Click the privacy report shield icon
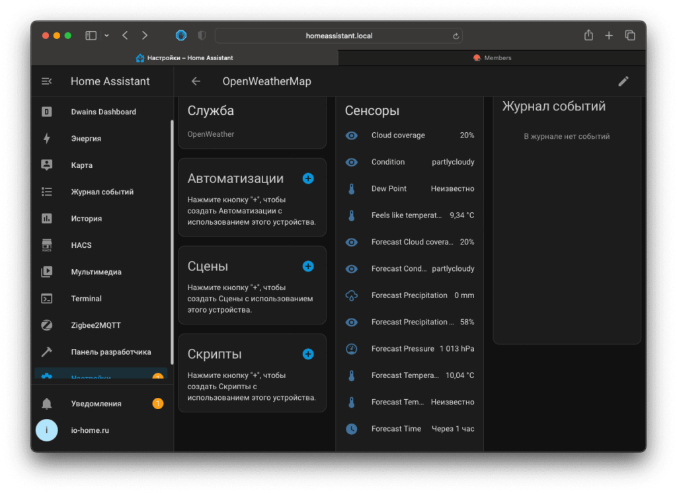This screenshot has width=677, height=493. coord(202,36)
